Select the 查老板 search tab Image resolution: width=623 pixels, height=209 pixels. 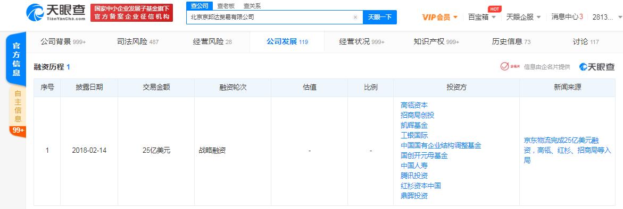(x=226, y=6)
